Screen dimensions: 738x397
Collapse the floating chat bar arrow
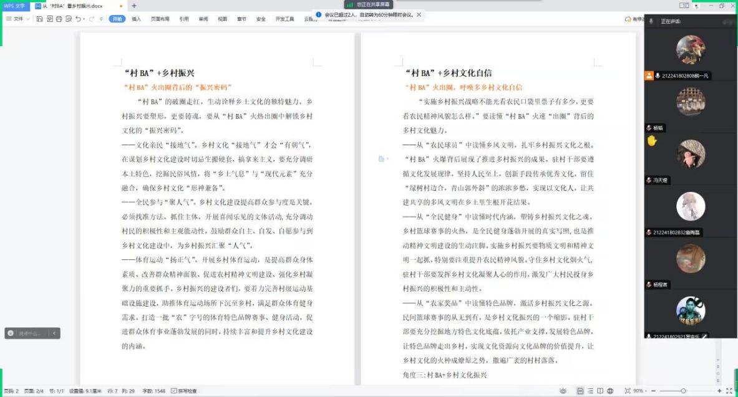54,333
